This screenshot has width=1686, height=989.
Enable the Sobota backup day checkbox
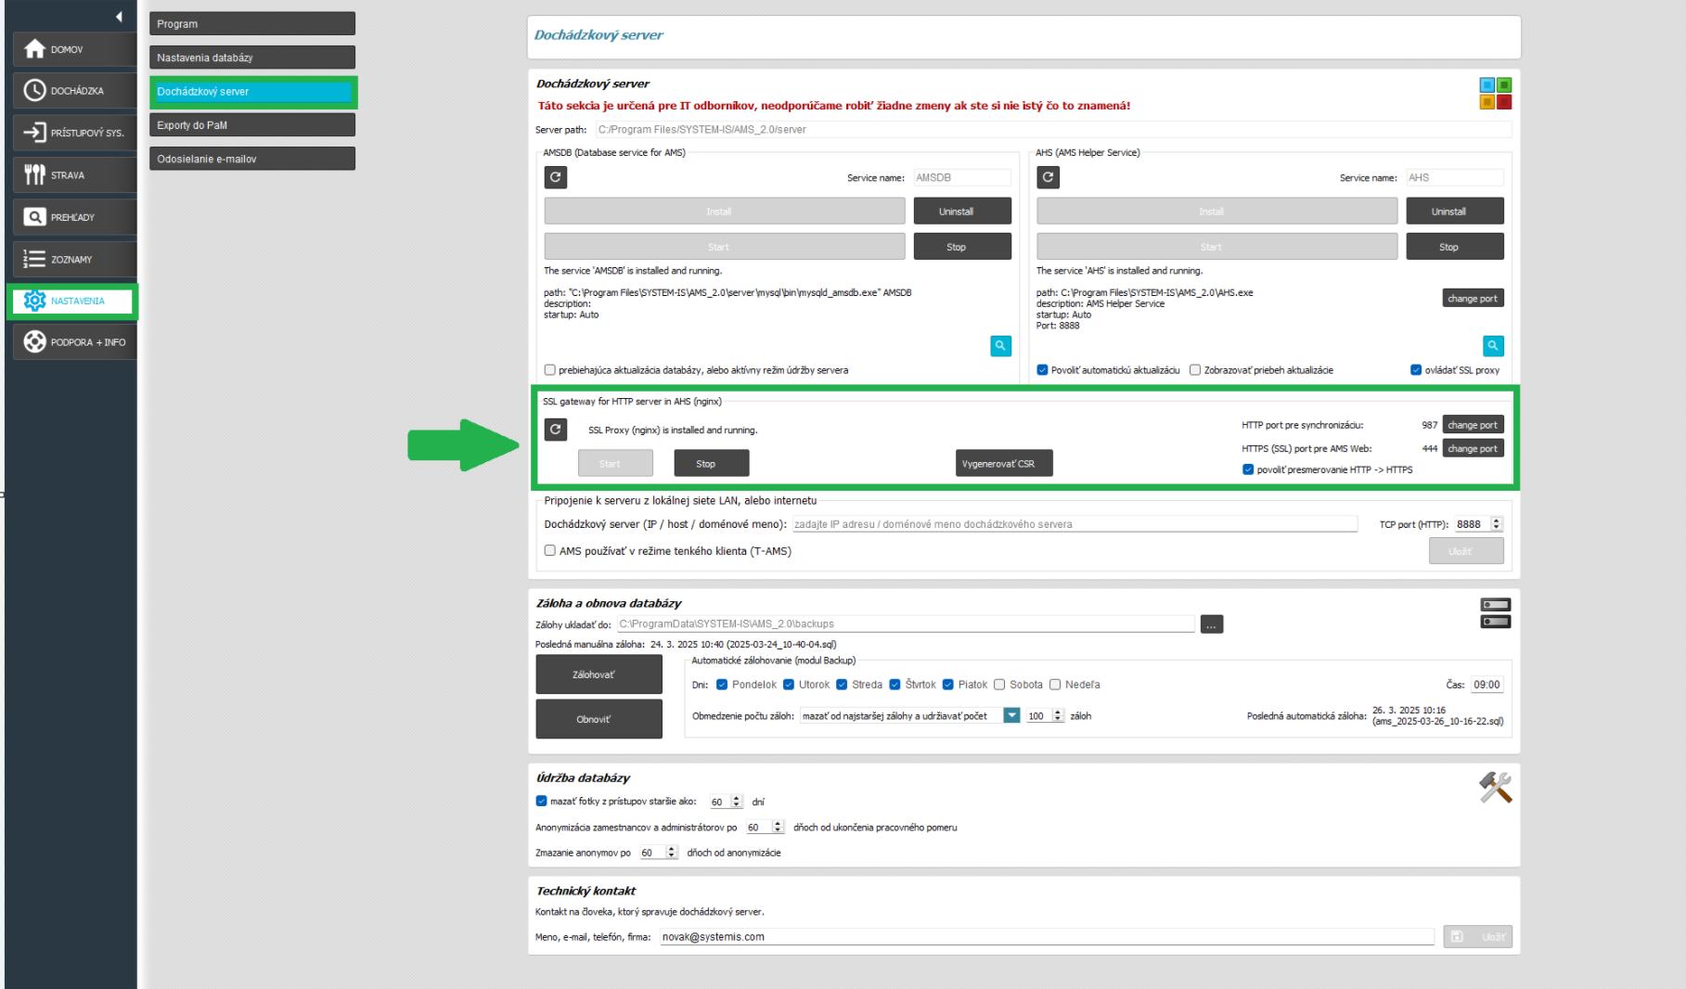[999, 685]
